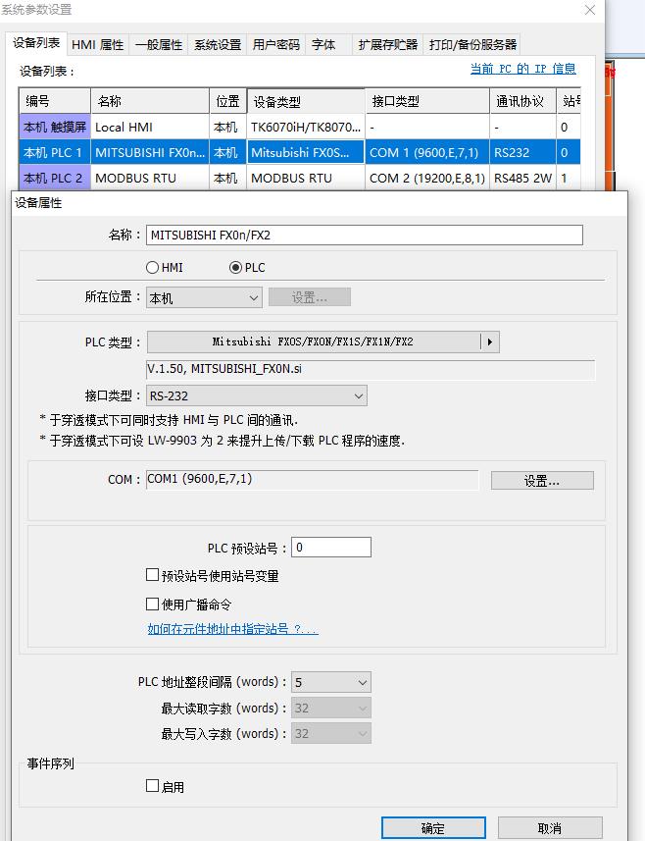Open the 所在位置 dropdown

click(x=204, y=297)
